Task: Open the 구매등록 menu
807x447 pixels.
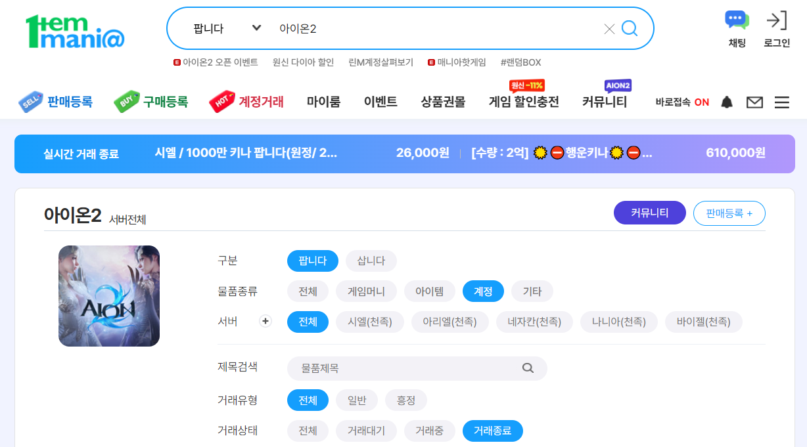Action: (151, 102)
